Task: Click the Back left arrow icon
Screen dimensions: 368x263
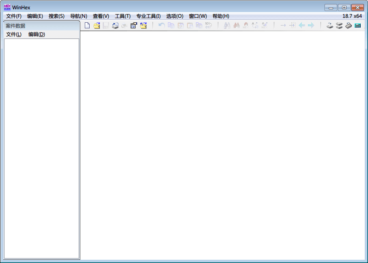Action: coord(302,25)
